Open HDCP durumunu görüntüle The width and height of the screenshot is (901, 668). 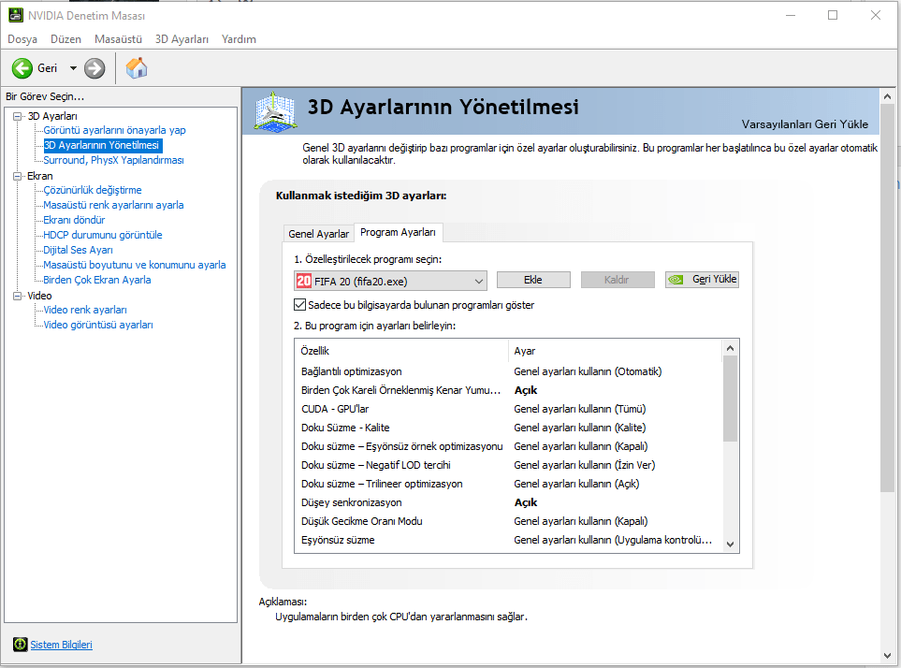coord(102,235)
